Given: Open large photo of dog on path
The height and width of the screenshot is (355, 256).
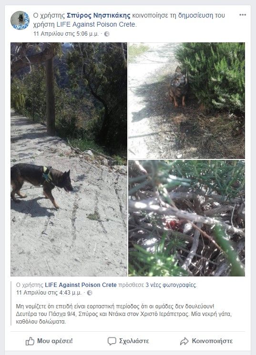Looking at the screenshot, I should pyautogui.click(x=69, y=159).
